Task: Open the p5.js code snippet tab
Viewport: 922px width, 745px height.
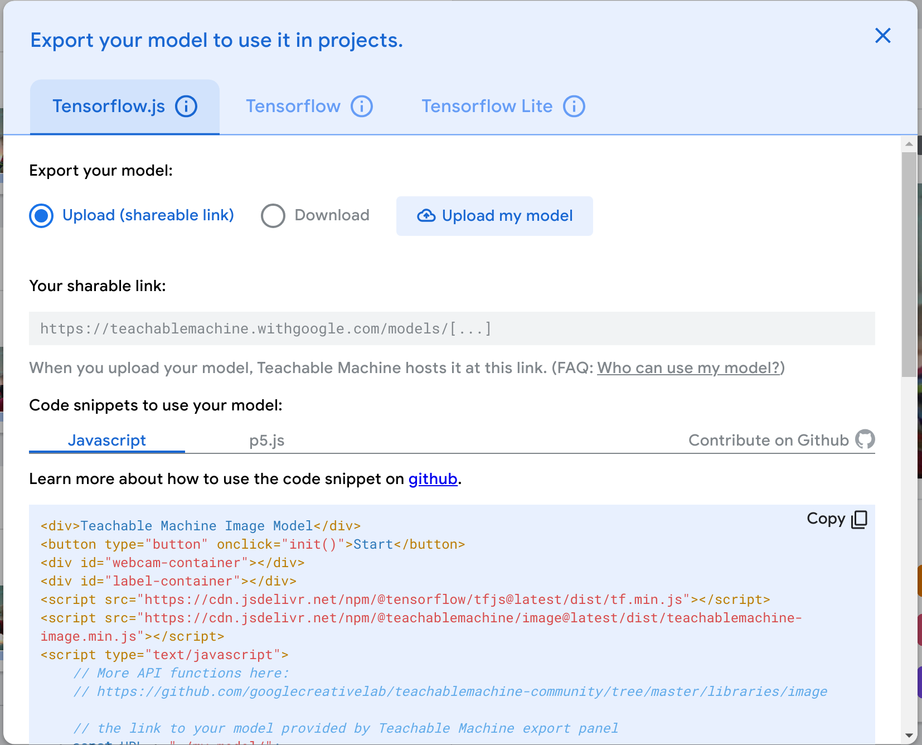Action: coord(266,441)
